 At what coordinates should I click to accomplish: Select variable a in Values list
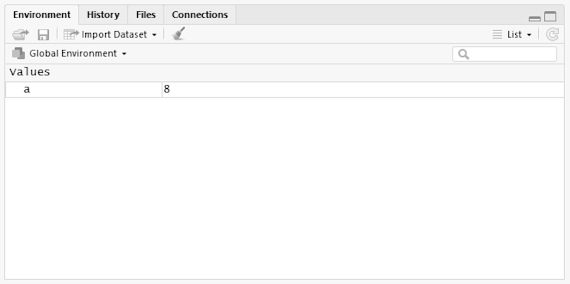[x=27, y=90]
